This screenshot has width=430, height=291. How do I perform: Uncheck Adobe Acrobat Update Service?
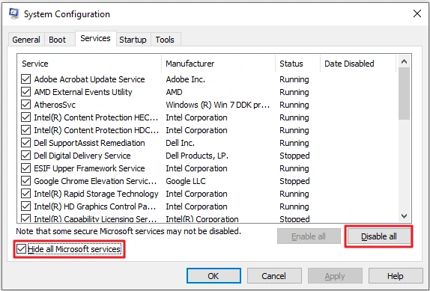25,79
